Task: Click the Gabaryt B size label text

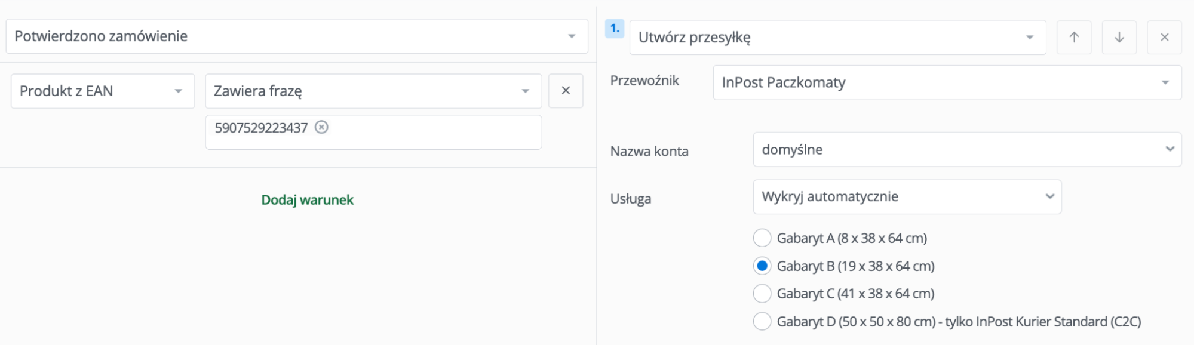Action: 855,266
